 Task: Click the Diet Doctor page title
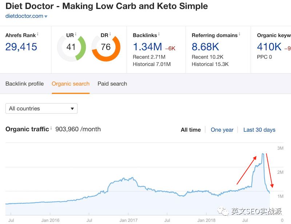pyautogui.click(x=107, y=6)
